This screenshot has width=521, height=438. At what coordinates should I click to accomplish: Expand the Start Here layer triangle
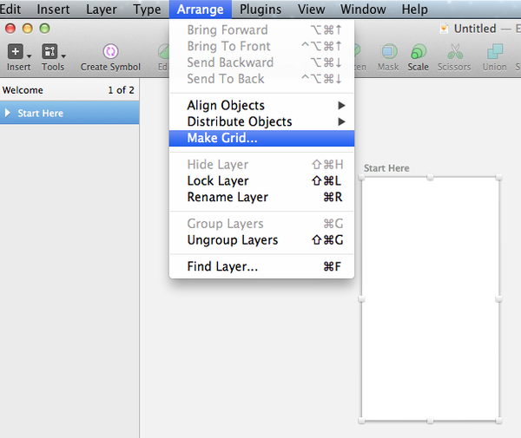pyautogui.click(x=8, y=113)
